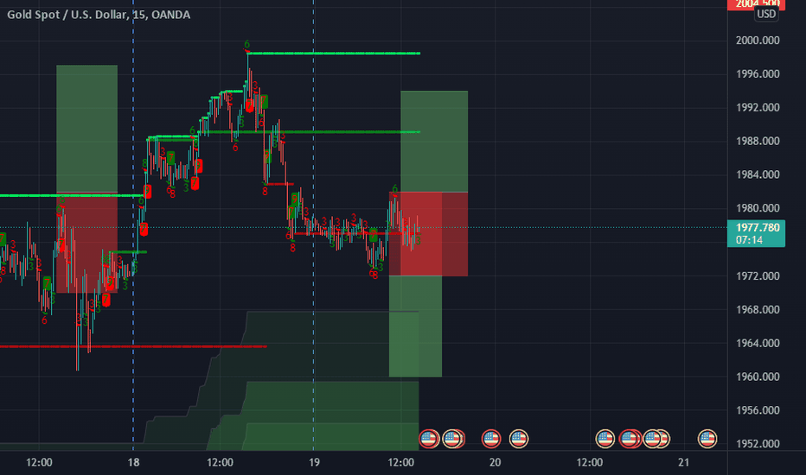Click the current price label 1977.780

tap(758, 227)
